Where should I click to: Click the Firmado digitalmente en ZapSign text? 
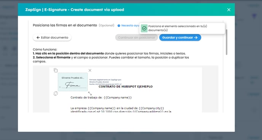(105, 80)
